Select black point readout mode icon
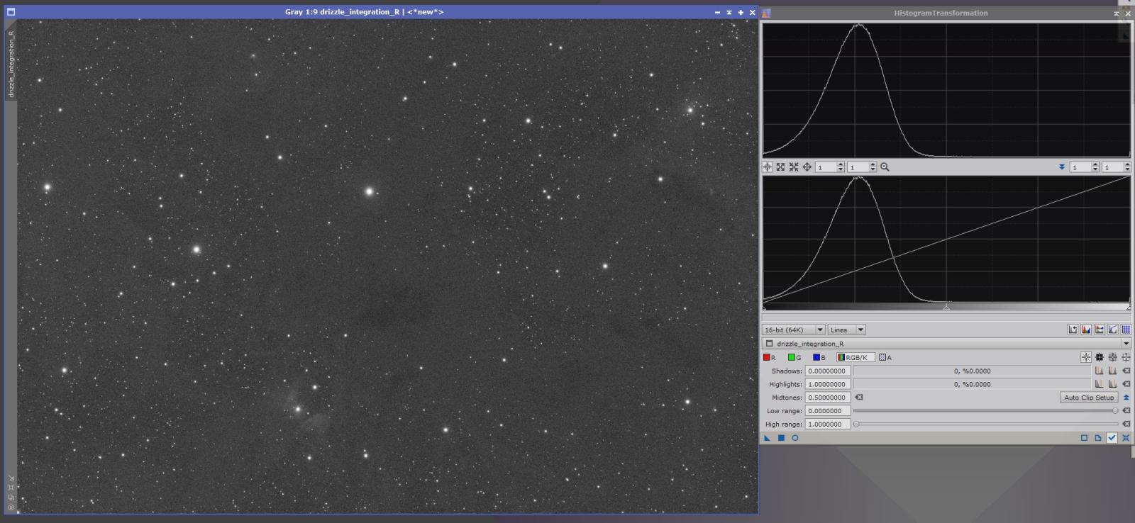 pos(1100,357)
